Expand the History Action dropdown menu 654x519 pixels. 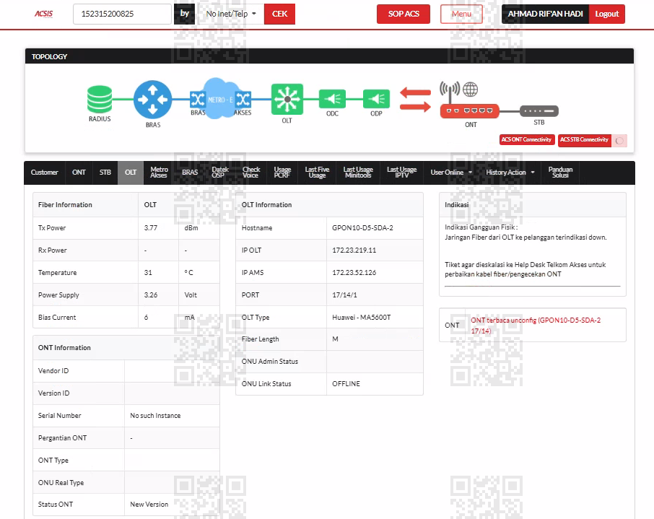(x=510, y=173)
